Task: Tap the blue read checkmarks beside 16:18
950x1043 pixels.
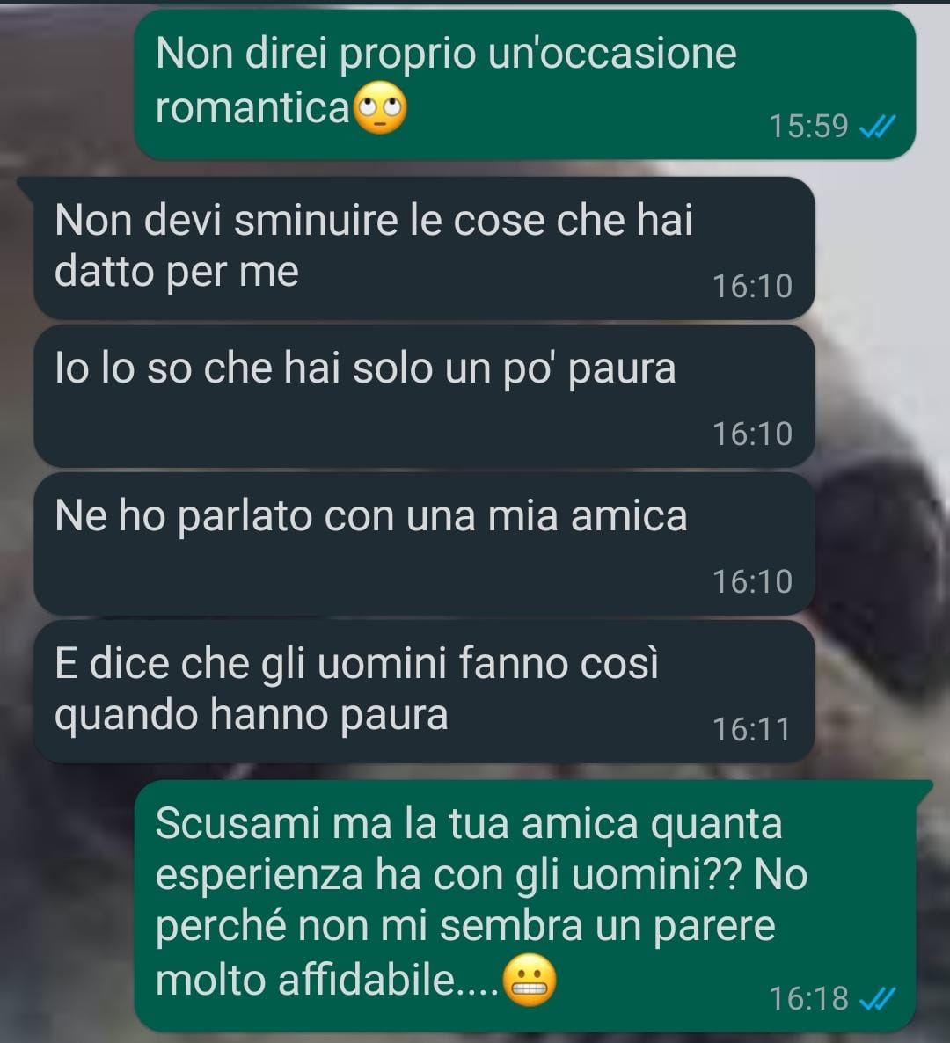Action: (x=878, y=998)
